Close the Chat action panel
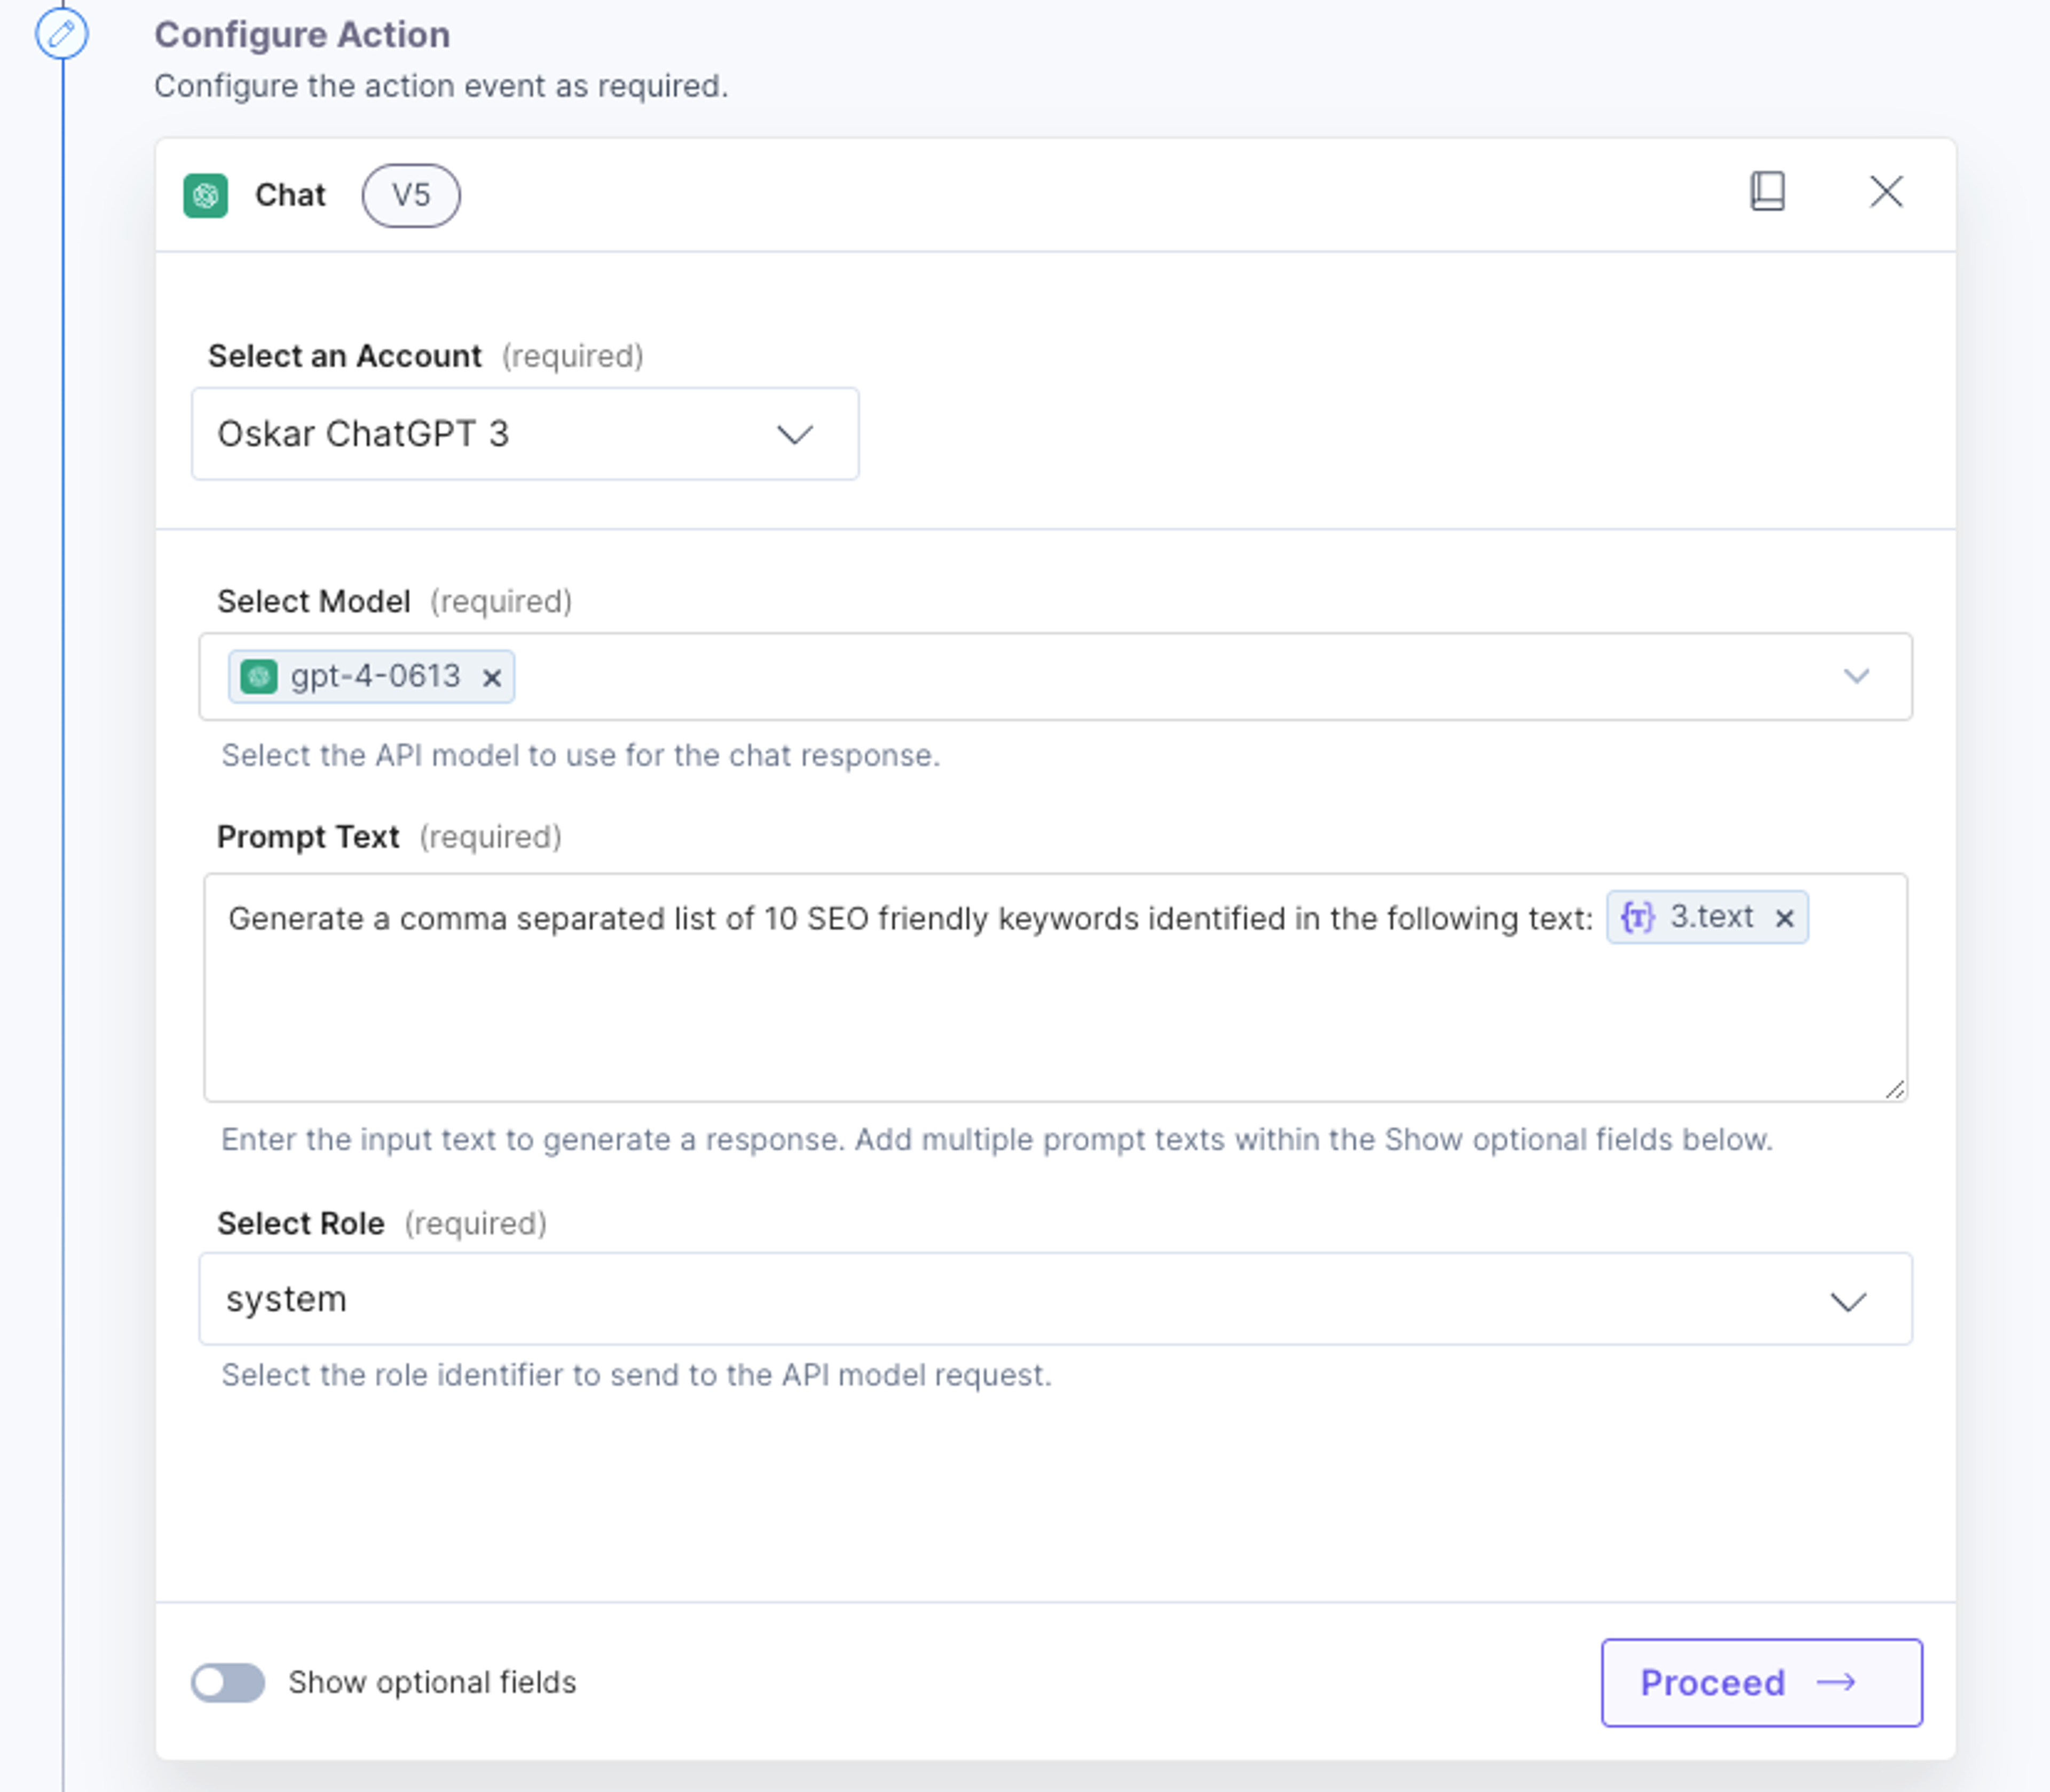Viewport: 2050px width, 1792px height. 1886,191
